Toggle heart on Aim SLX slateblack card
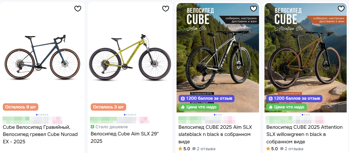Image resolution: width=349 pixels, height=153 pixels. pos(253,9)
